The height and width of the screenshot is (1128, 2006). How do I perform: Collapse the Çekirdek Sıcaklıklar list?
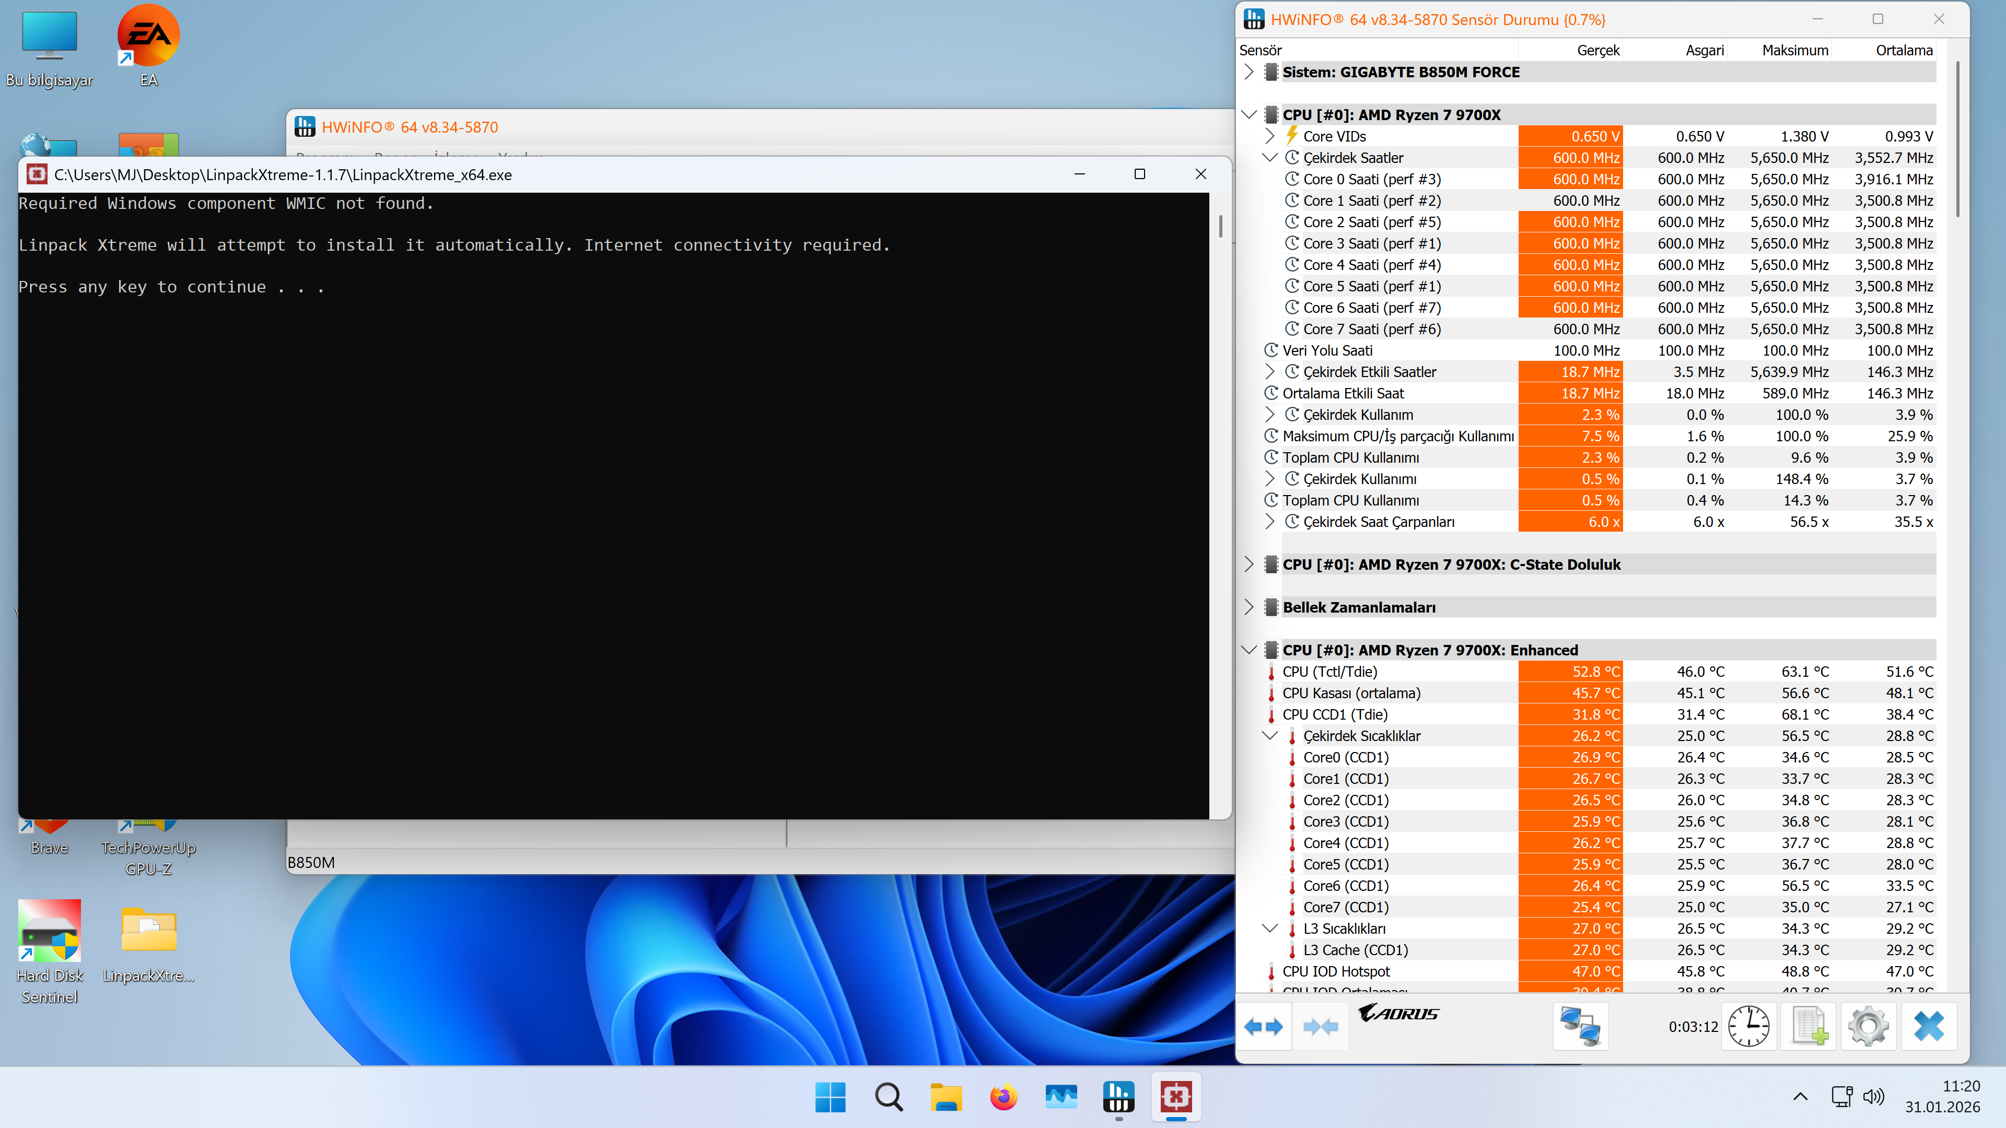(x=1270, y=736)
